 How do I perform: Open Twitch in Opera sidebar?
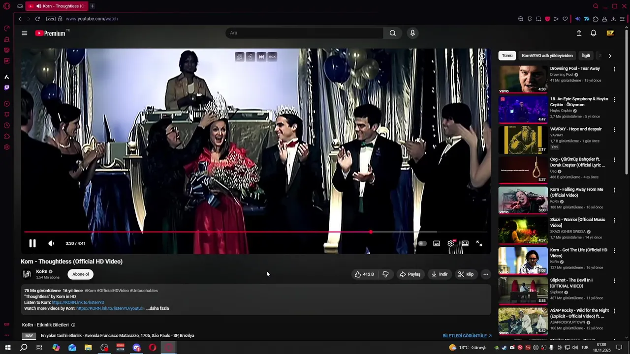tap(7, 88)
